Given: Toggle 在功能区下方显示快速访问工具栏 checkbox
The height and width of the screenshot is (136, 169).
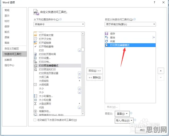Looking at the screenshot, I should point(35,120).
